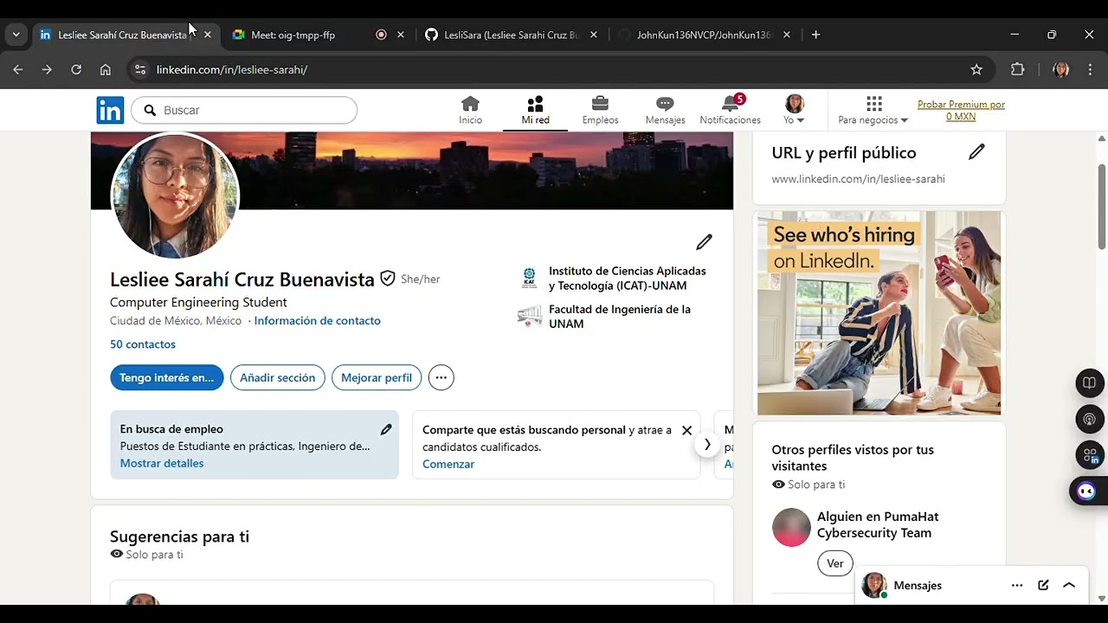Screen dimensions: 1108x623
Task: Click the Mensajes panel header label
Action: point(918,586)
